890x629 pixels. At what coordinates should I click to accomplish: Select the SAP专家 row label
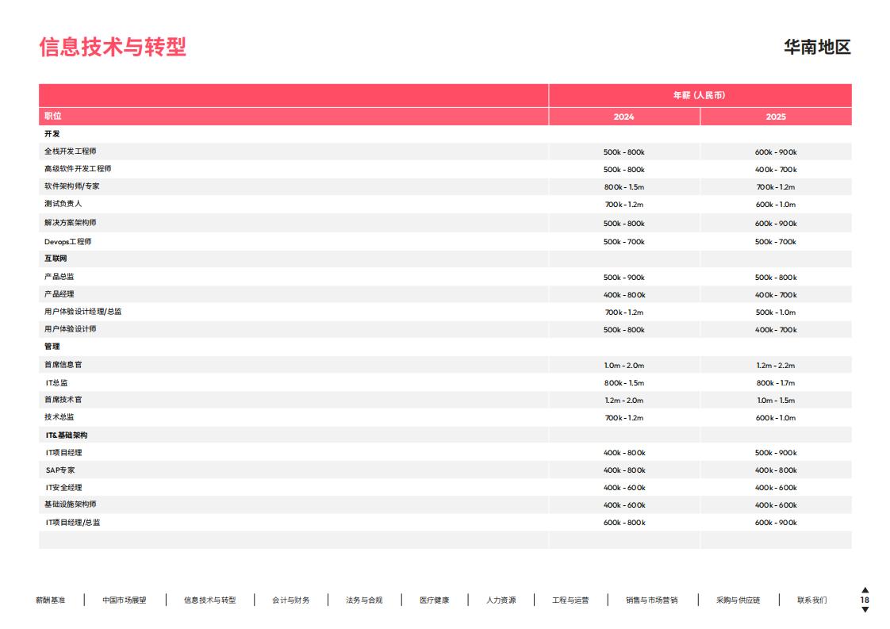pyautogui.click(x=60, y=470)
